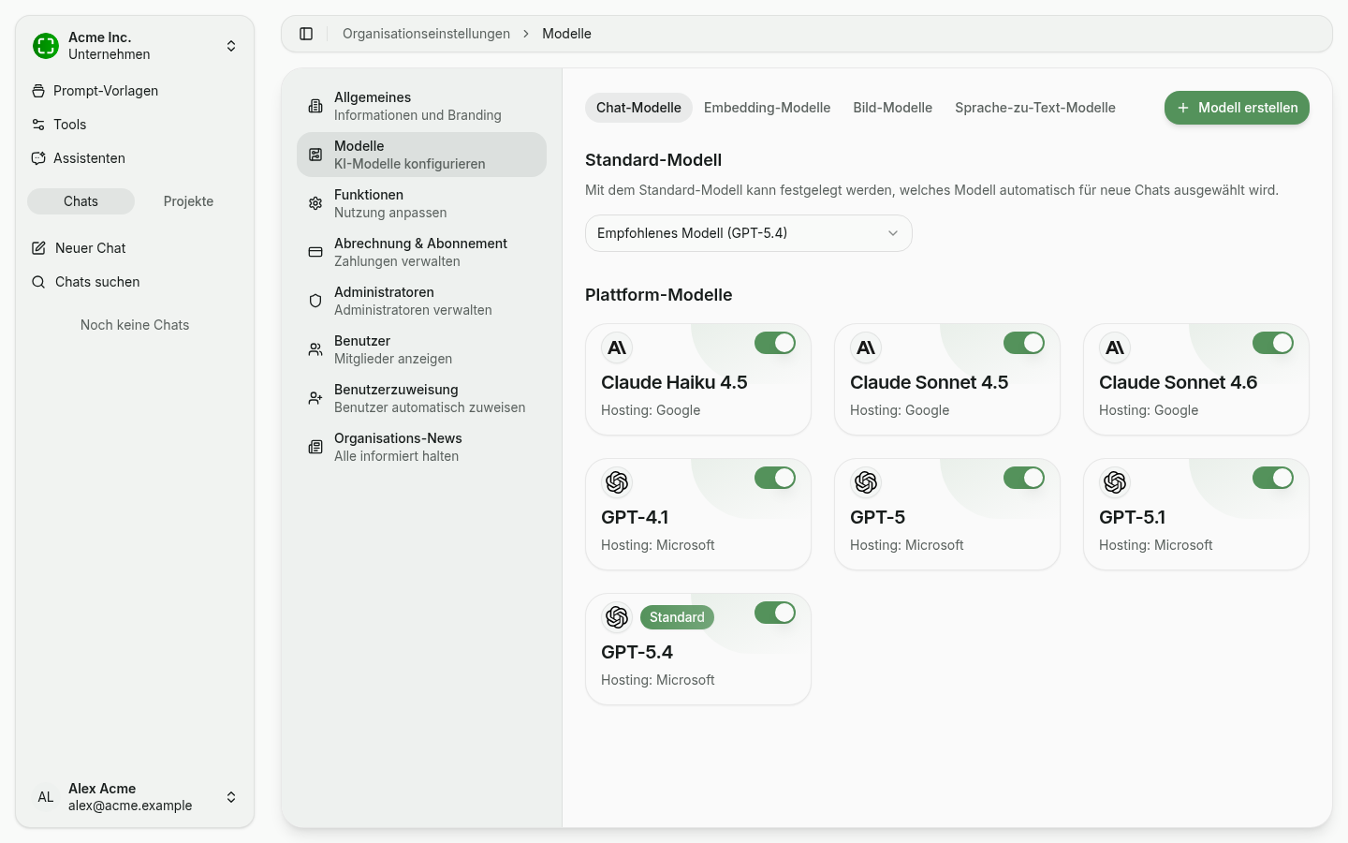Switch to the Sprache-zu-Text-Modelle tab
1348x843 pixels.
tap(1035, 108)
